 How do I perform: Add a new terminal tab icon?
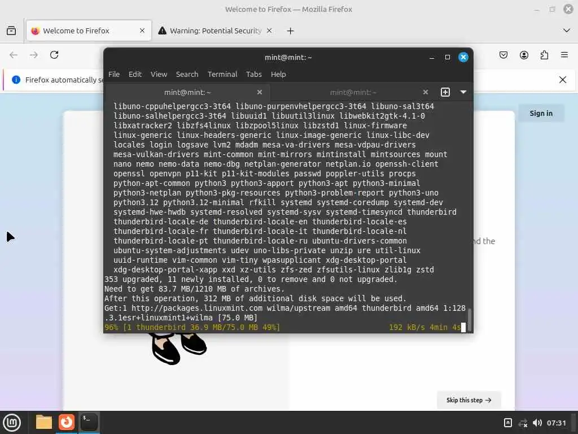[x=445, y=92]
